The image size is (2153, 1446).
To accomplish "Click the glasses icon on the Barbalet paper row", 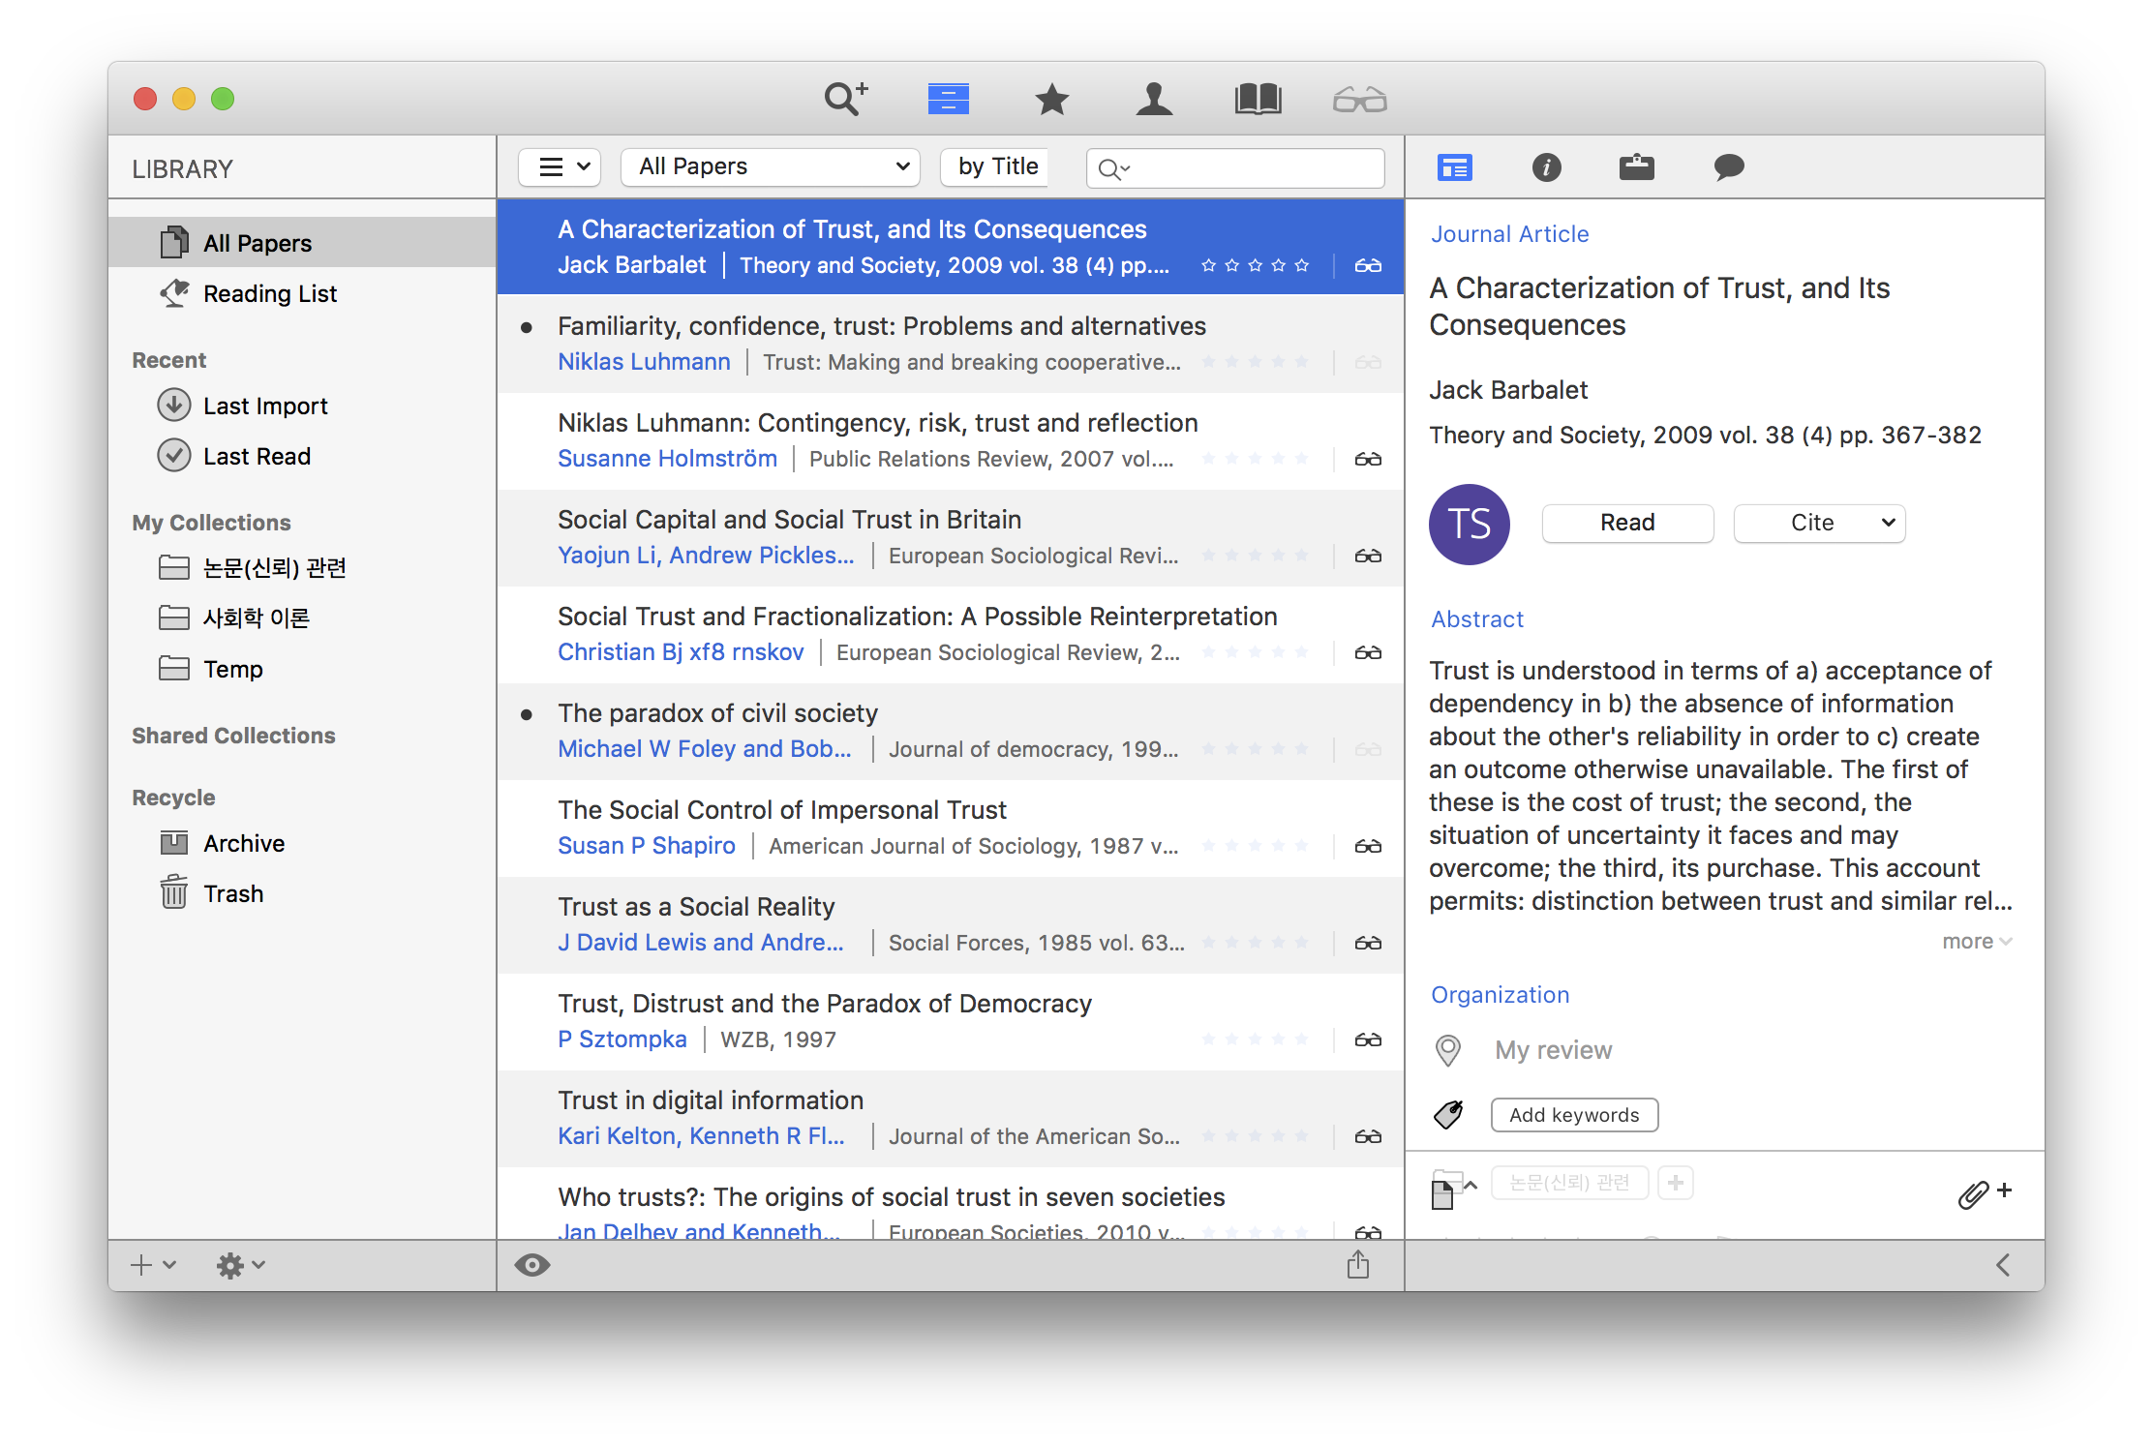I will (1368, 265).
